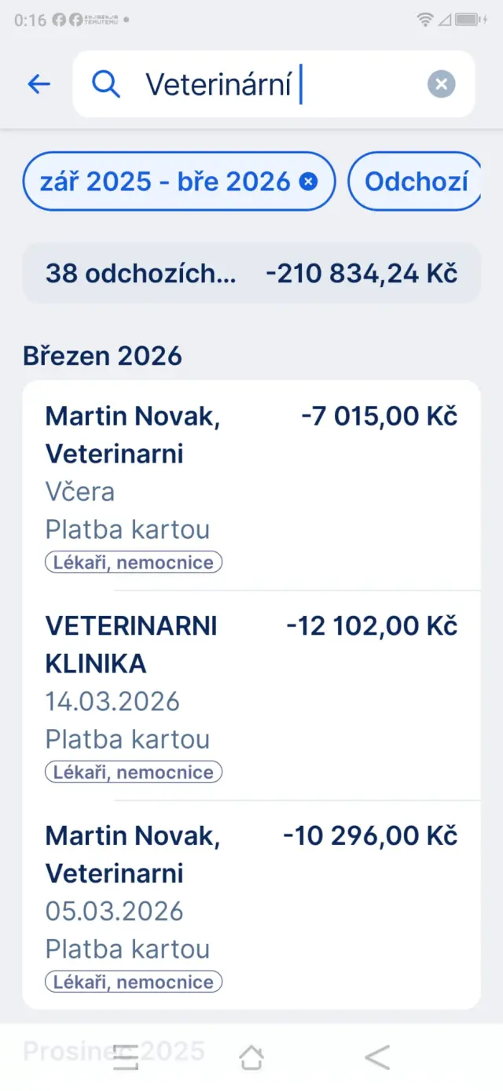Open the zář 2025 - bře 2026 date filter
The height and width of the screenshot is (1091, 503).
[x=165, y=182]
